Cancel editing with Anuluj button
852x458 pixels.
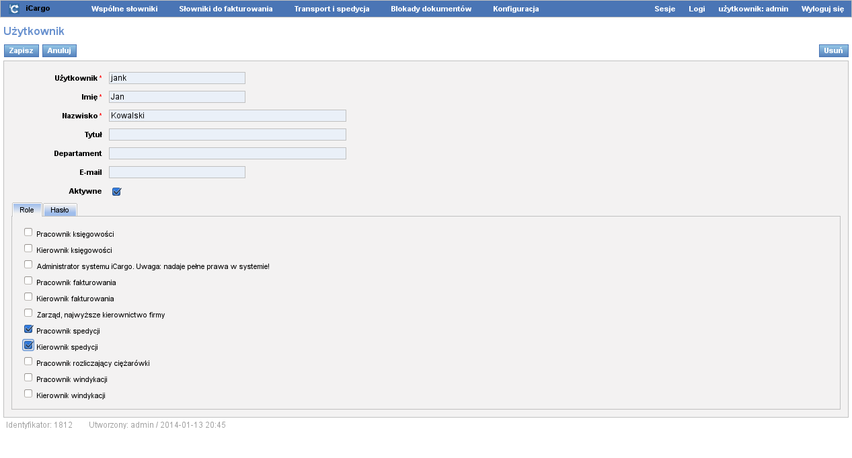pos(59,50)
